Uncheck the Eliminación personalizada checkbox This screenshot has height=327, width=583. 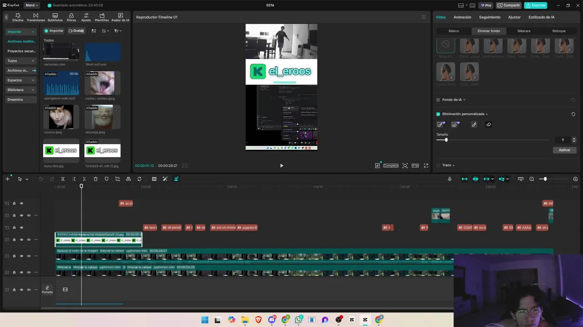tap(438, 114)
